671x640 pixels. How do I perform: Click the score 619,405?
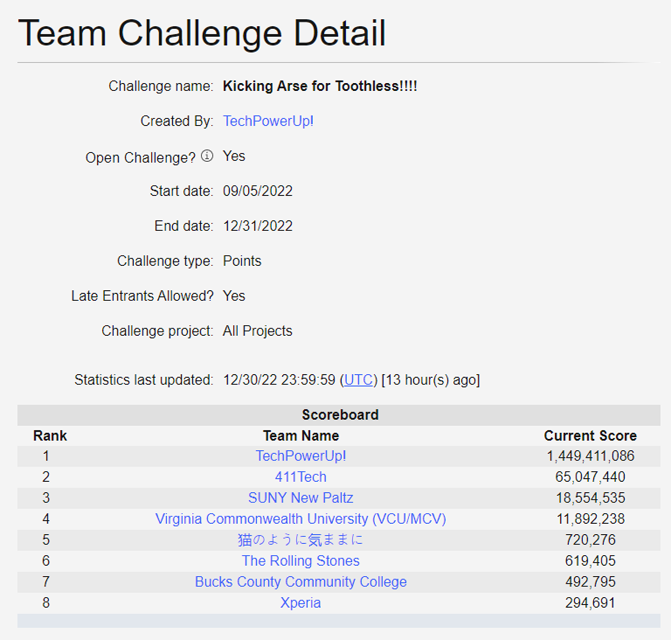590,561
